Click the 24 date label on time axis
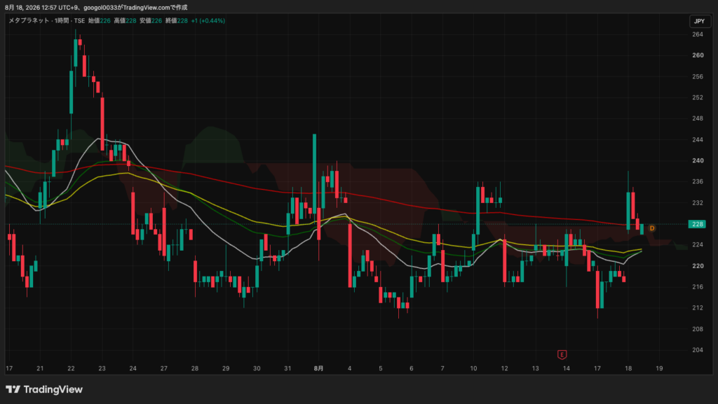Screen dimensions: 718x404 click(x=133, y=368)
